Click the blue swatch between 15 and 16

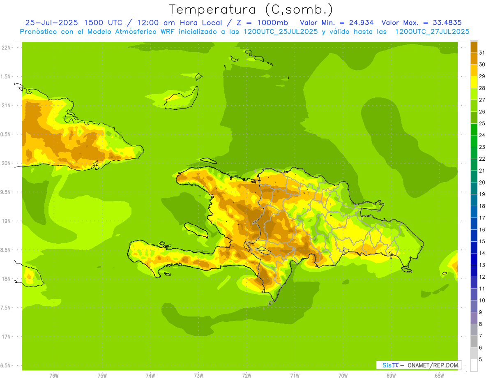pyautogui.click(x=474, y=236)
